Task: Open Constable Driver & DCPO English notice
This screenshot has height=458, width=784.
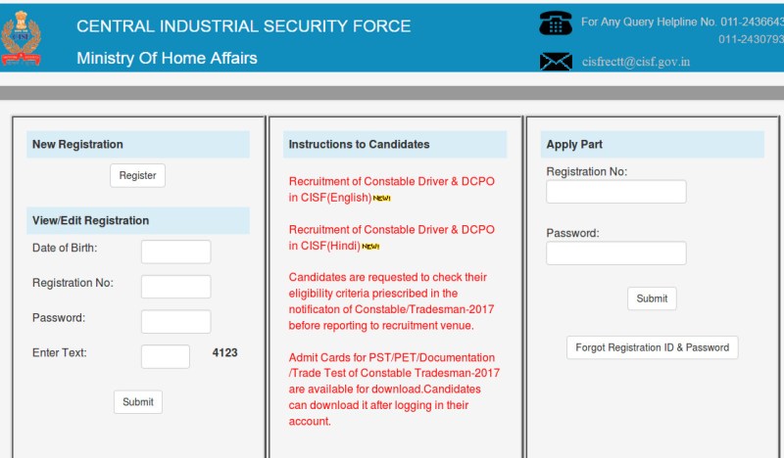Action: [391, 189]
